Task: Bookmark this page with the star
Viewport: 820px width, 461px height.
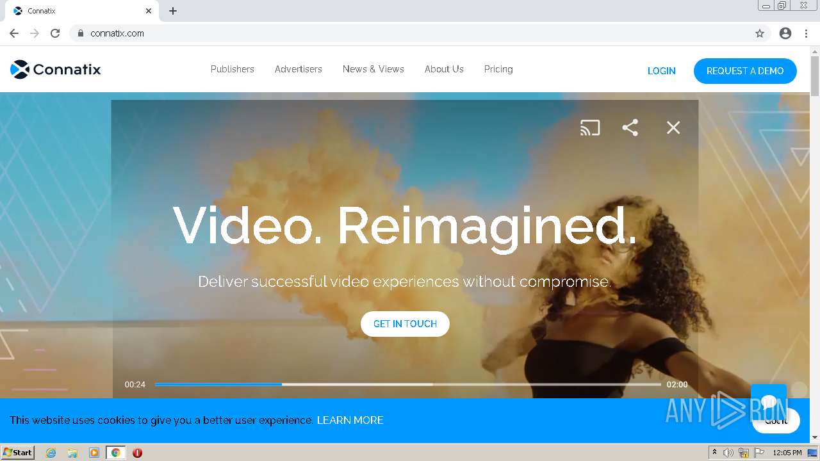Action: 760,33
